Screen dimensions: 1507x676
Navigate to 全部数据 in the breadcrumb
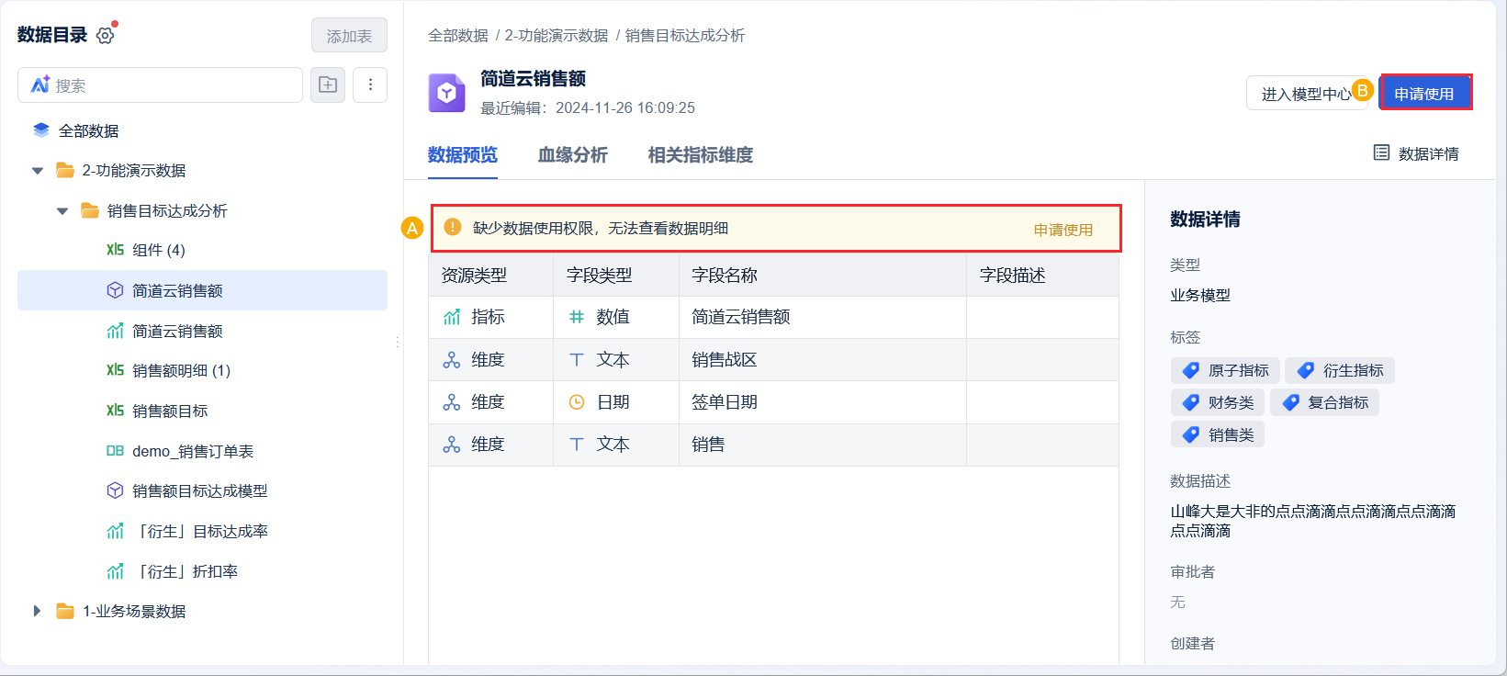pyautogui.click(x=457, y=35)
